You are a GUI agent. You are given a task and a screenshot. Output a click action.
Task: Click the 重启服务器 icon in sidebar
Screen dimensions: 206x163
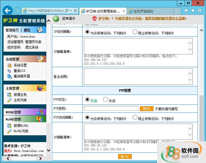coord(10,76)
